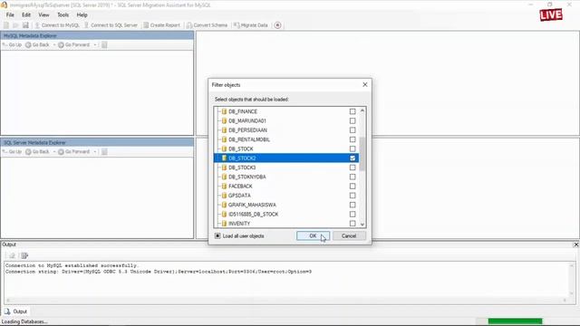Screen dimensions: 580x326
Task: Click Connect to MySQL in toolbar
Action: pyautogui.click(x=57, y=25)
